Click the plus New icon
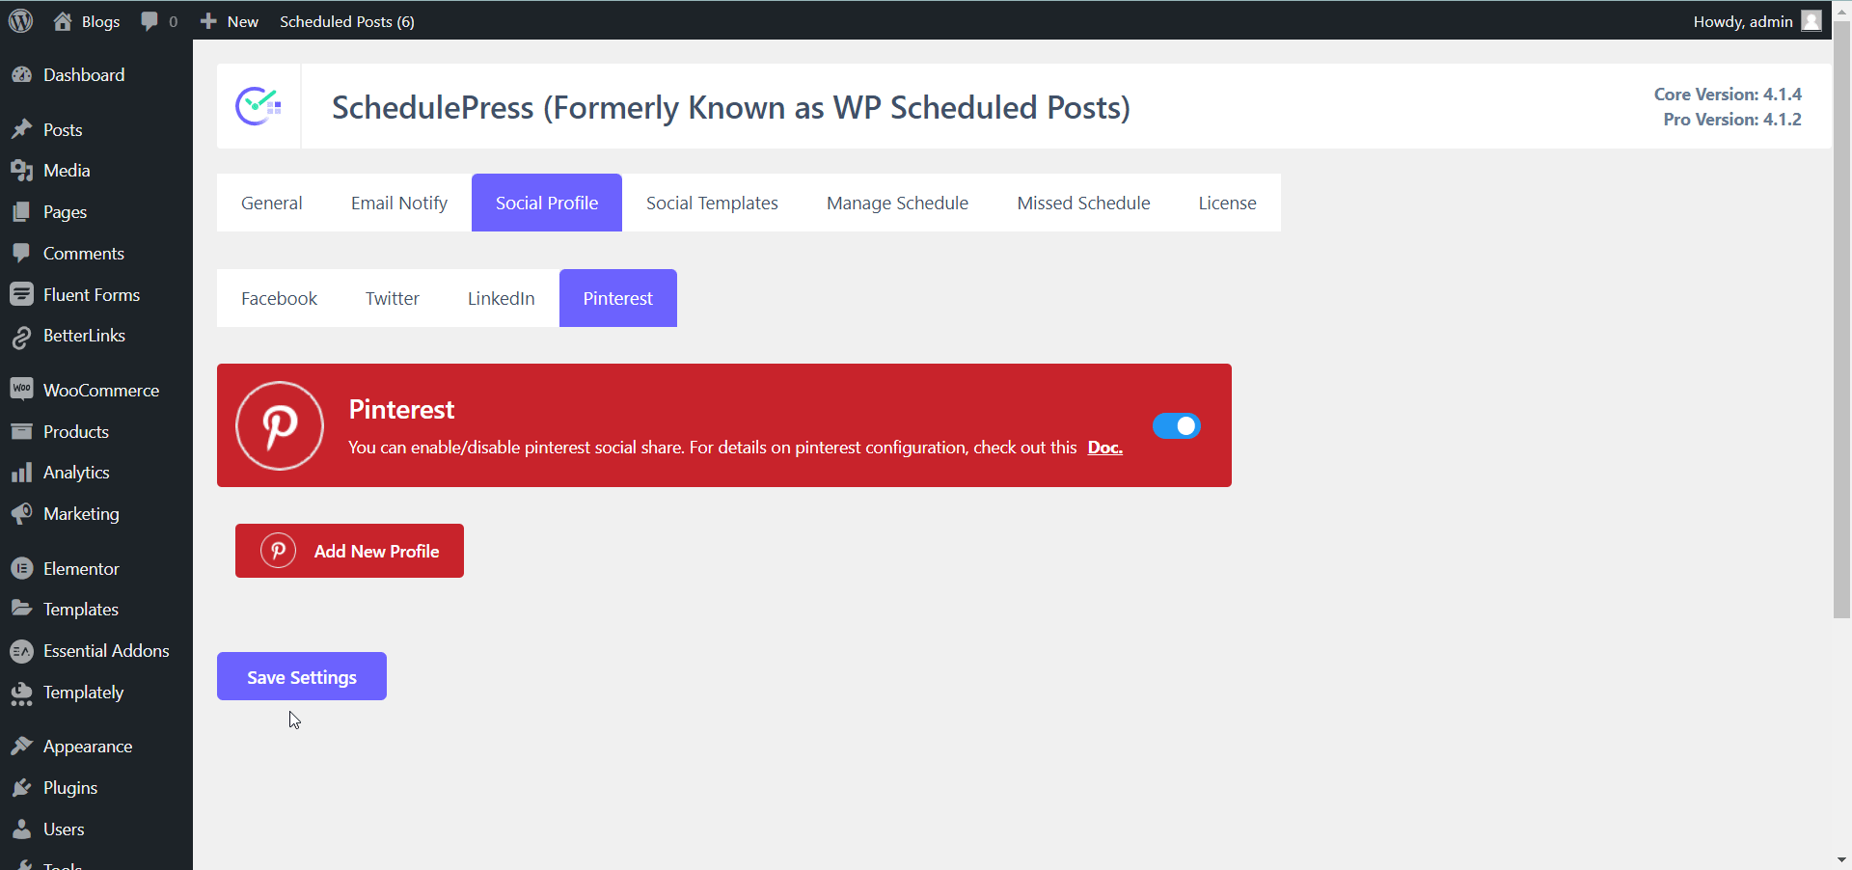The width and height of the screenshot is (1852, 870). click(x=208, y=21)
